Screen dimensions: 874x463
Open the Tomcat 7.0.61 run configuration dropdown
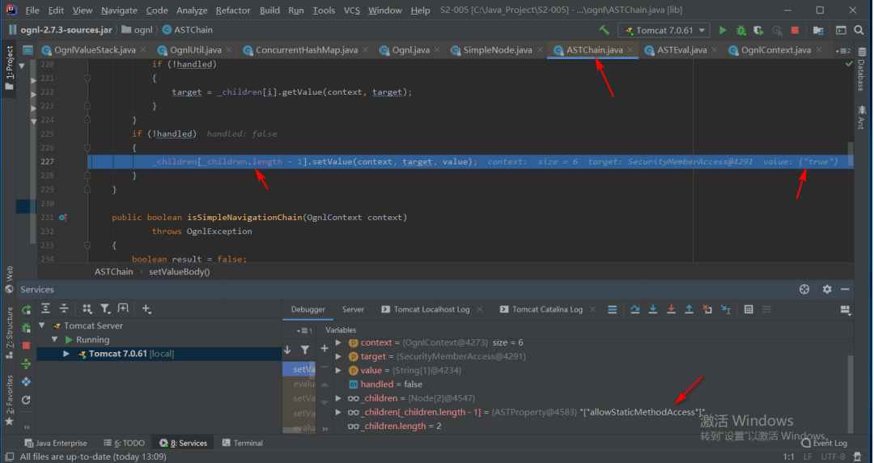(x=664, y=30)
